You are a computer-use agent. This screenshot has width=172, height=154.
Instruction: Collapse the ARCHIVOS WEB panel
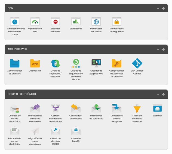158,49
